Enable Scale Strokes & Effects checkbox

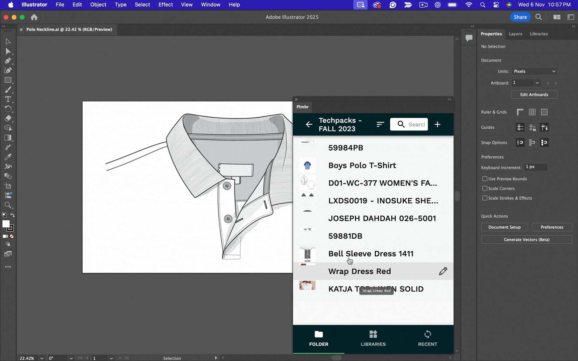(x=485, y=198)
